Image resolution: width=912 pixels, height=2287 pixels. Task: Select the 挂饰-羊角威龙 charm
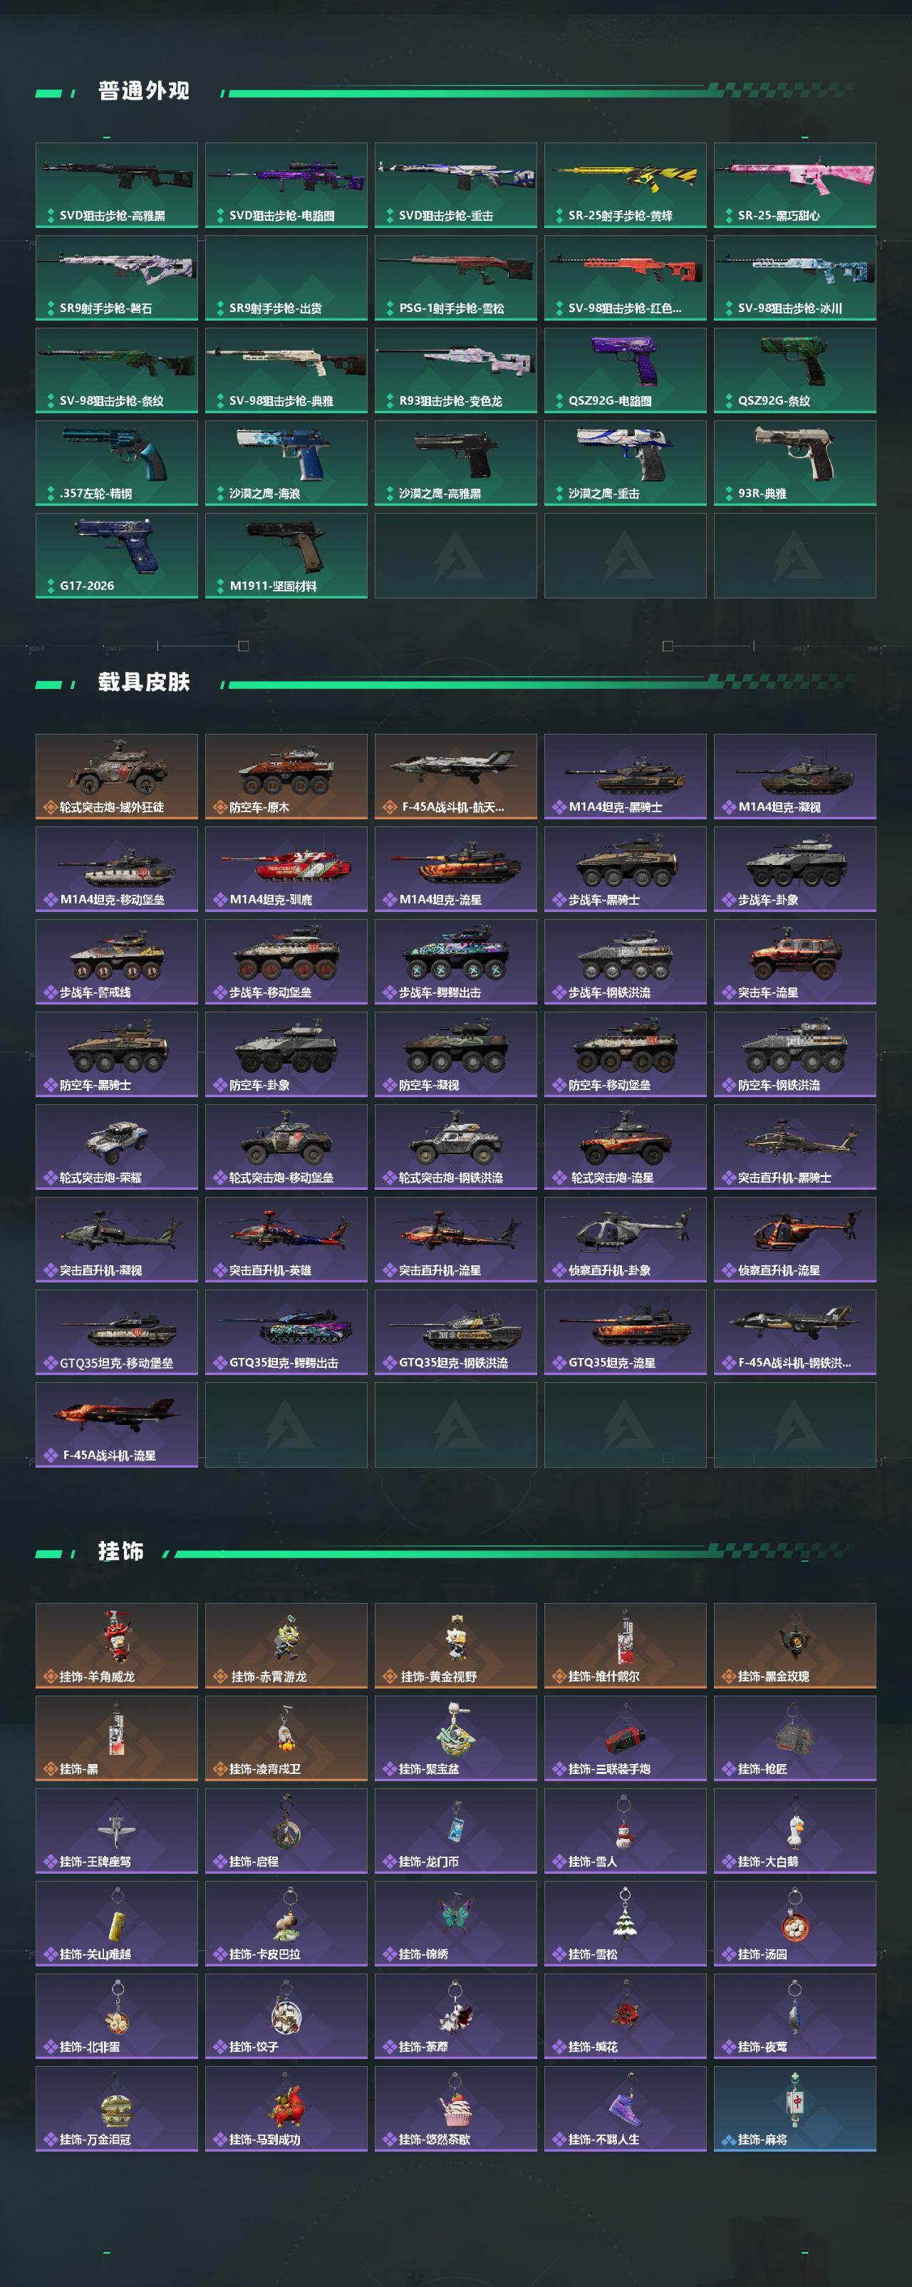click(x=116, y=1645)
